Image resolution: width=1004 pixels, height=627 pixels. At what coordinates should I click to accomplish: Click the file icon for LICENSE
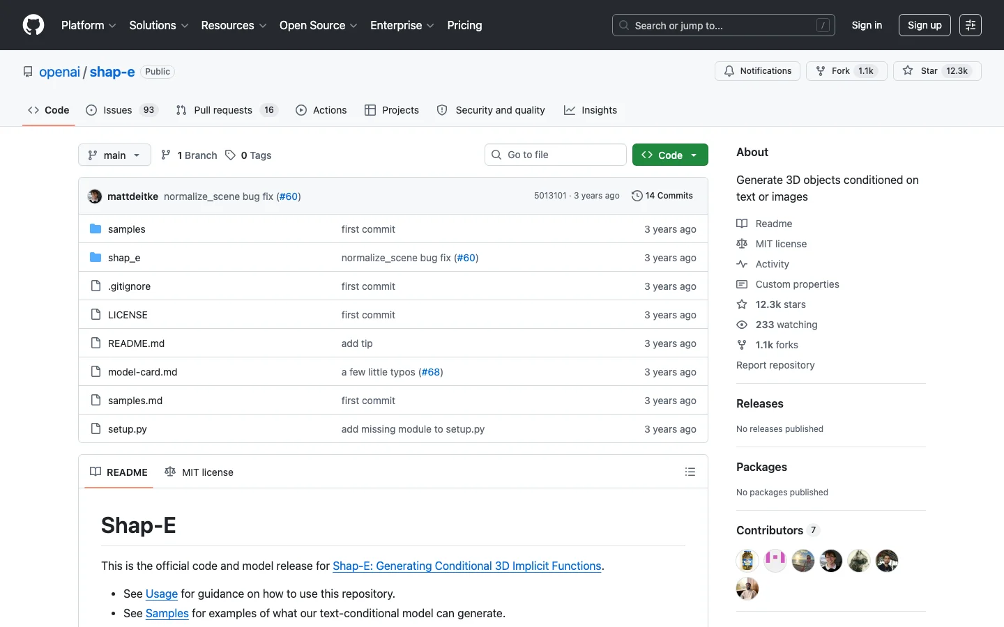96,315
